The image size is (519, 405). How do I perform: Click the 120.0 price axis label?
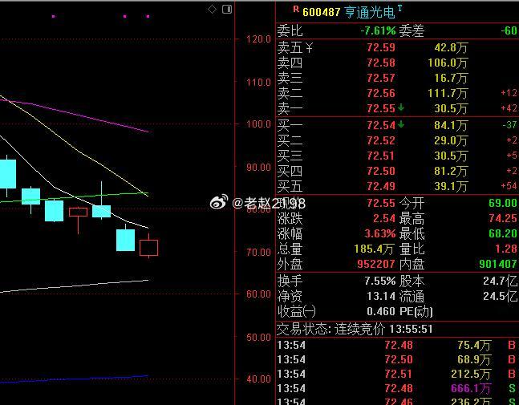click(258, 39)
